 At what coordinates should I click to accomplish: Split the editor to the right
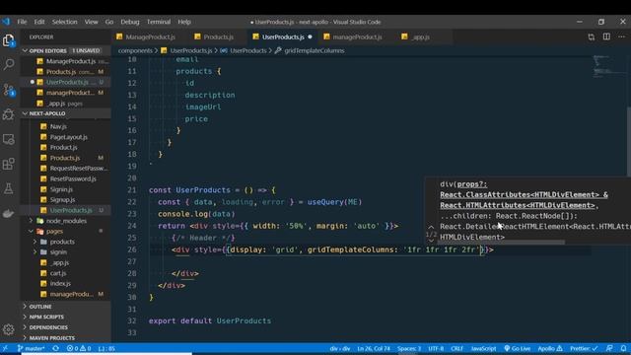pos(606,36)
